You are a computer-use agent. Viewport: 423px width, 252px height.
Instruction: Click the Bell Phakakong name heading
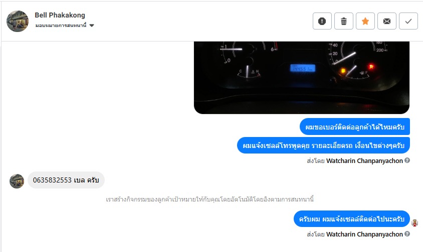[60, 15]
